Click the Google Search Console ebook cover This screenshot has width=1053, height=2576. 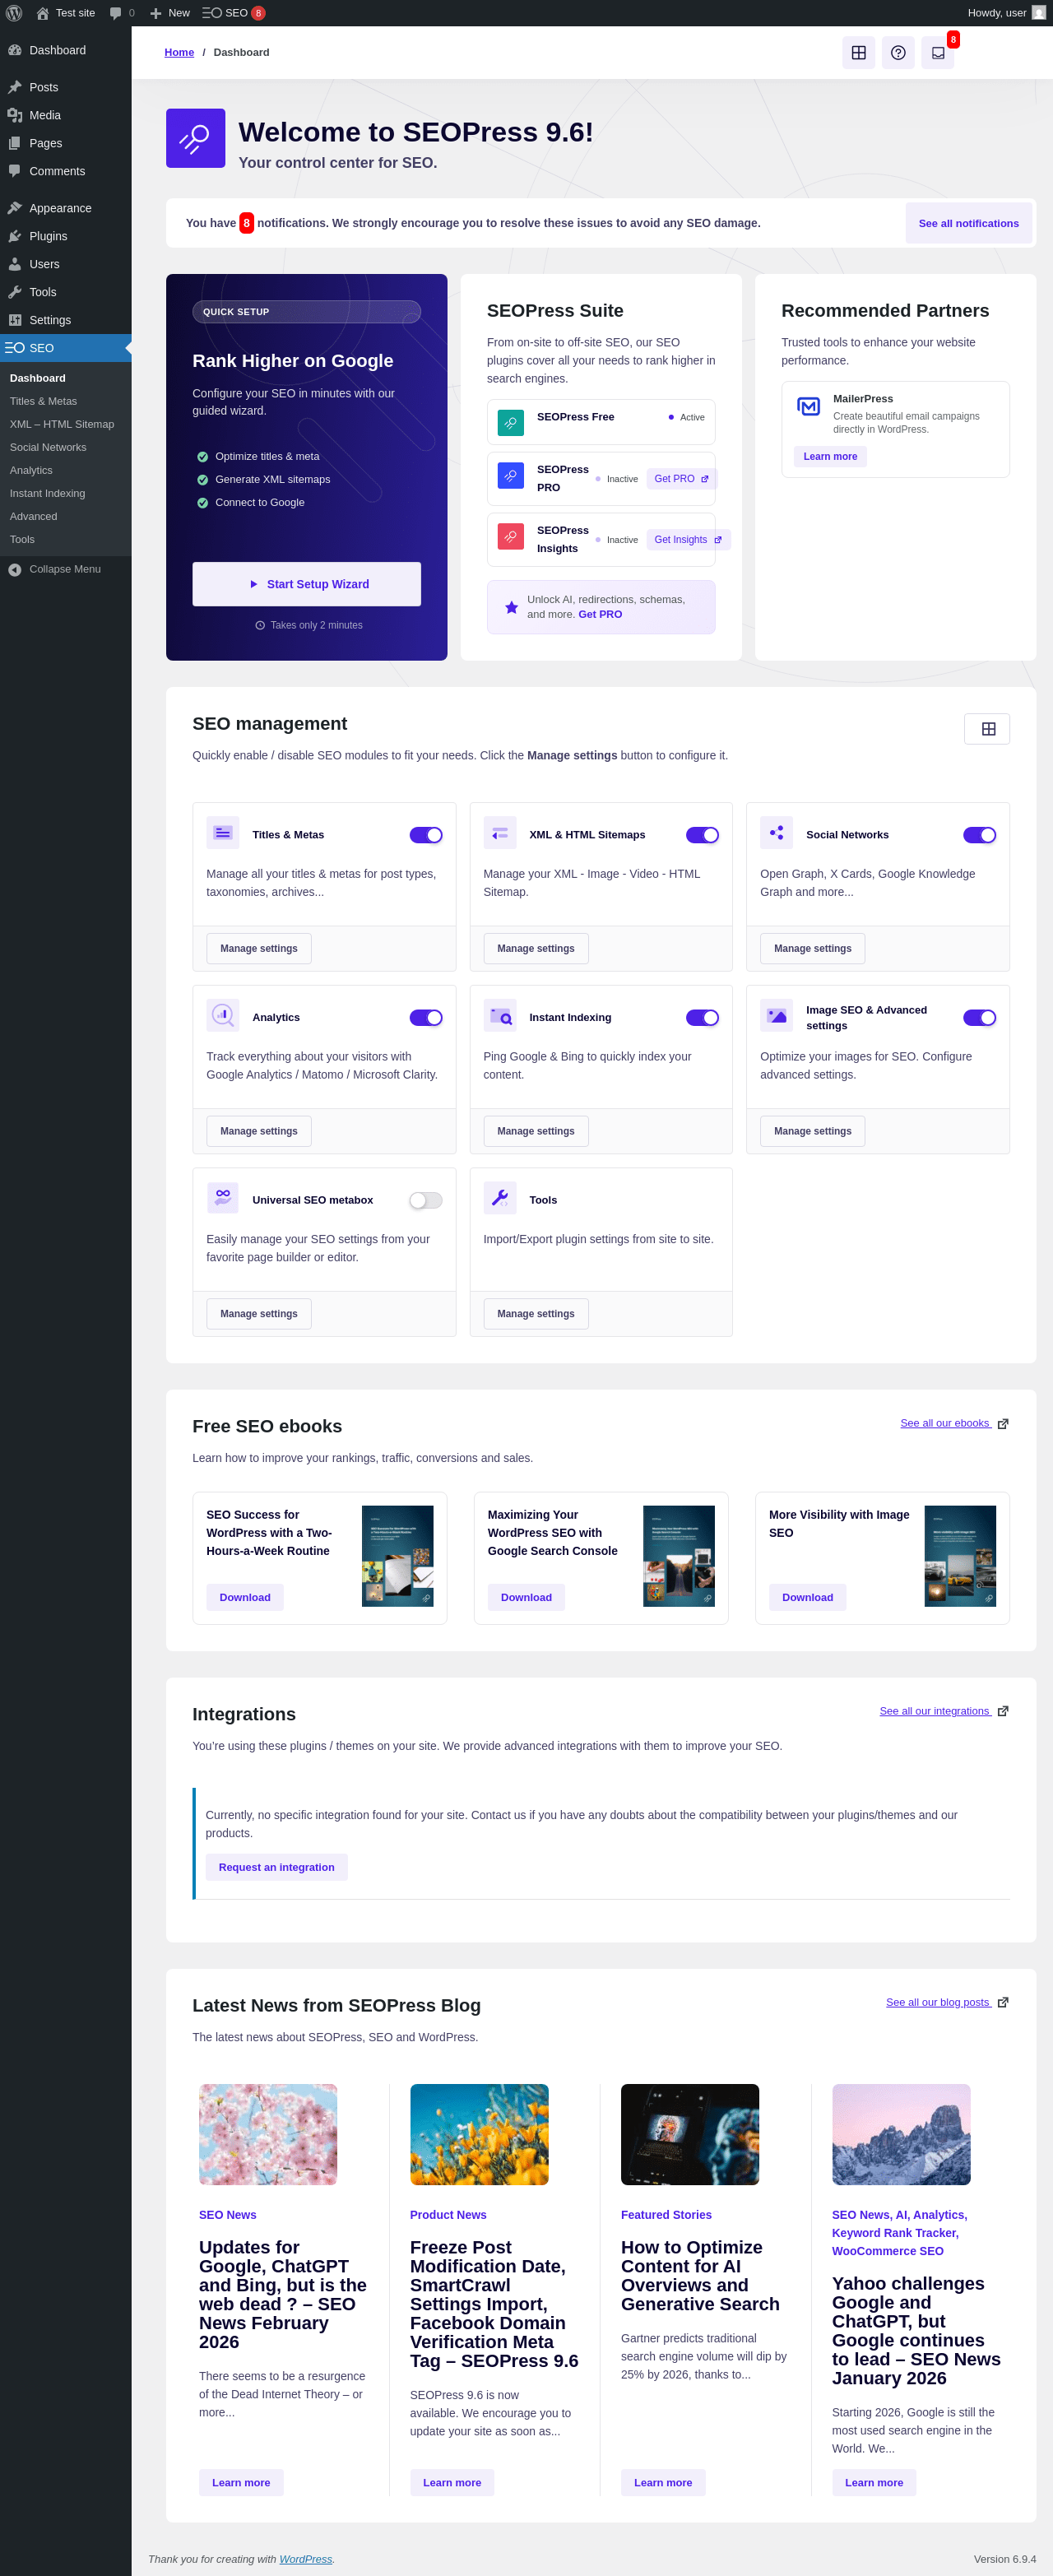[679, 1556]
